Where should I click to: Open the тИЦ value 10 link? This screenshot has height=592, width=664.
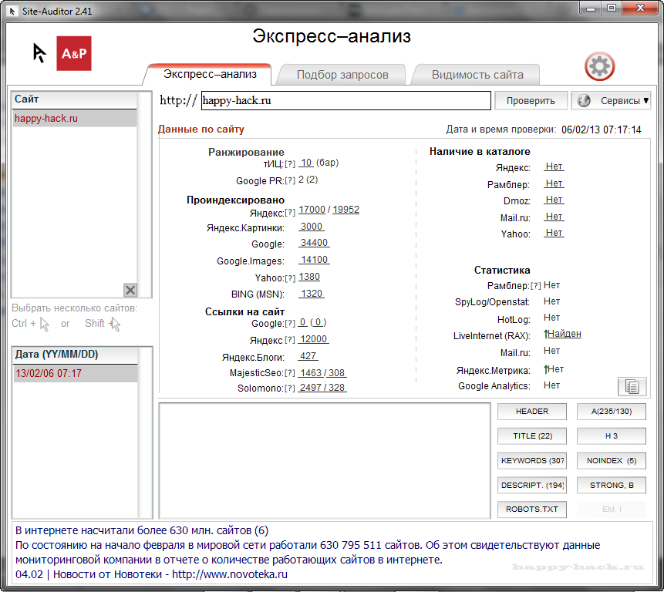point(306,163)
